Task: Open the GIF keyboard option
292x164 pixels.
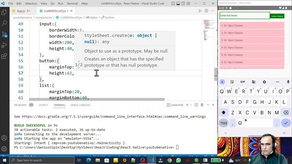Action: (242, 82)
